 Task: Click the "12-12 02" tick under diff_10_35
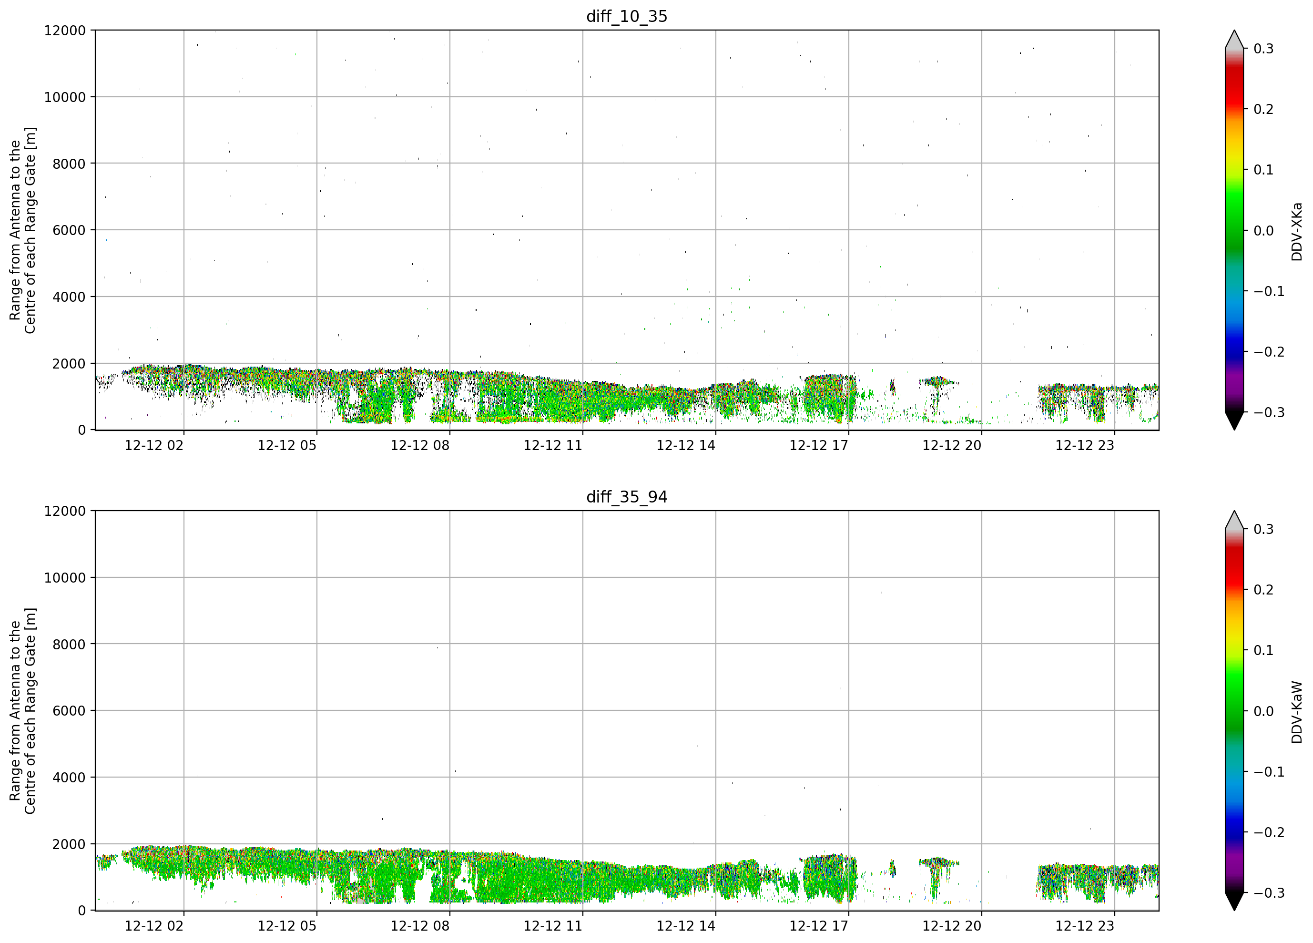coord(154,445)
